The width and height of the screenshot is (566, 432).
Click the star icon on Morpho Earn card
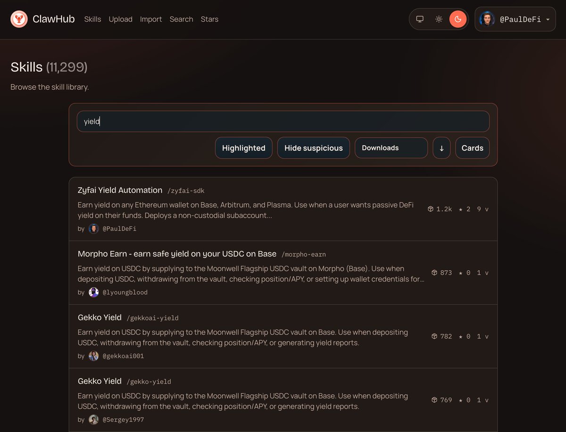pos(460,273)
